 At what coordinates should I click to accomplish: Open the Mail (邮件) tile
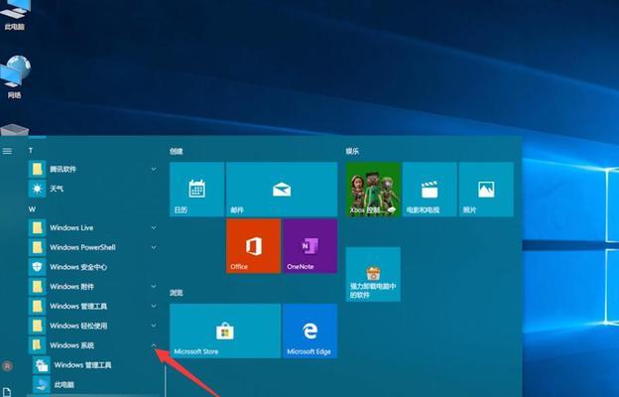click(282, 190)
